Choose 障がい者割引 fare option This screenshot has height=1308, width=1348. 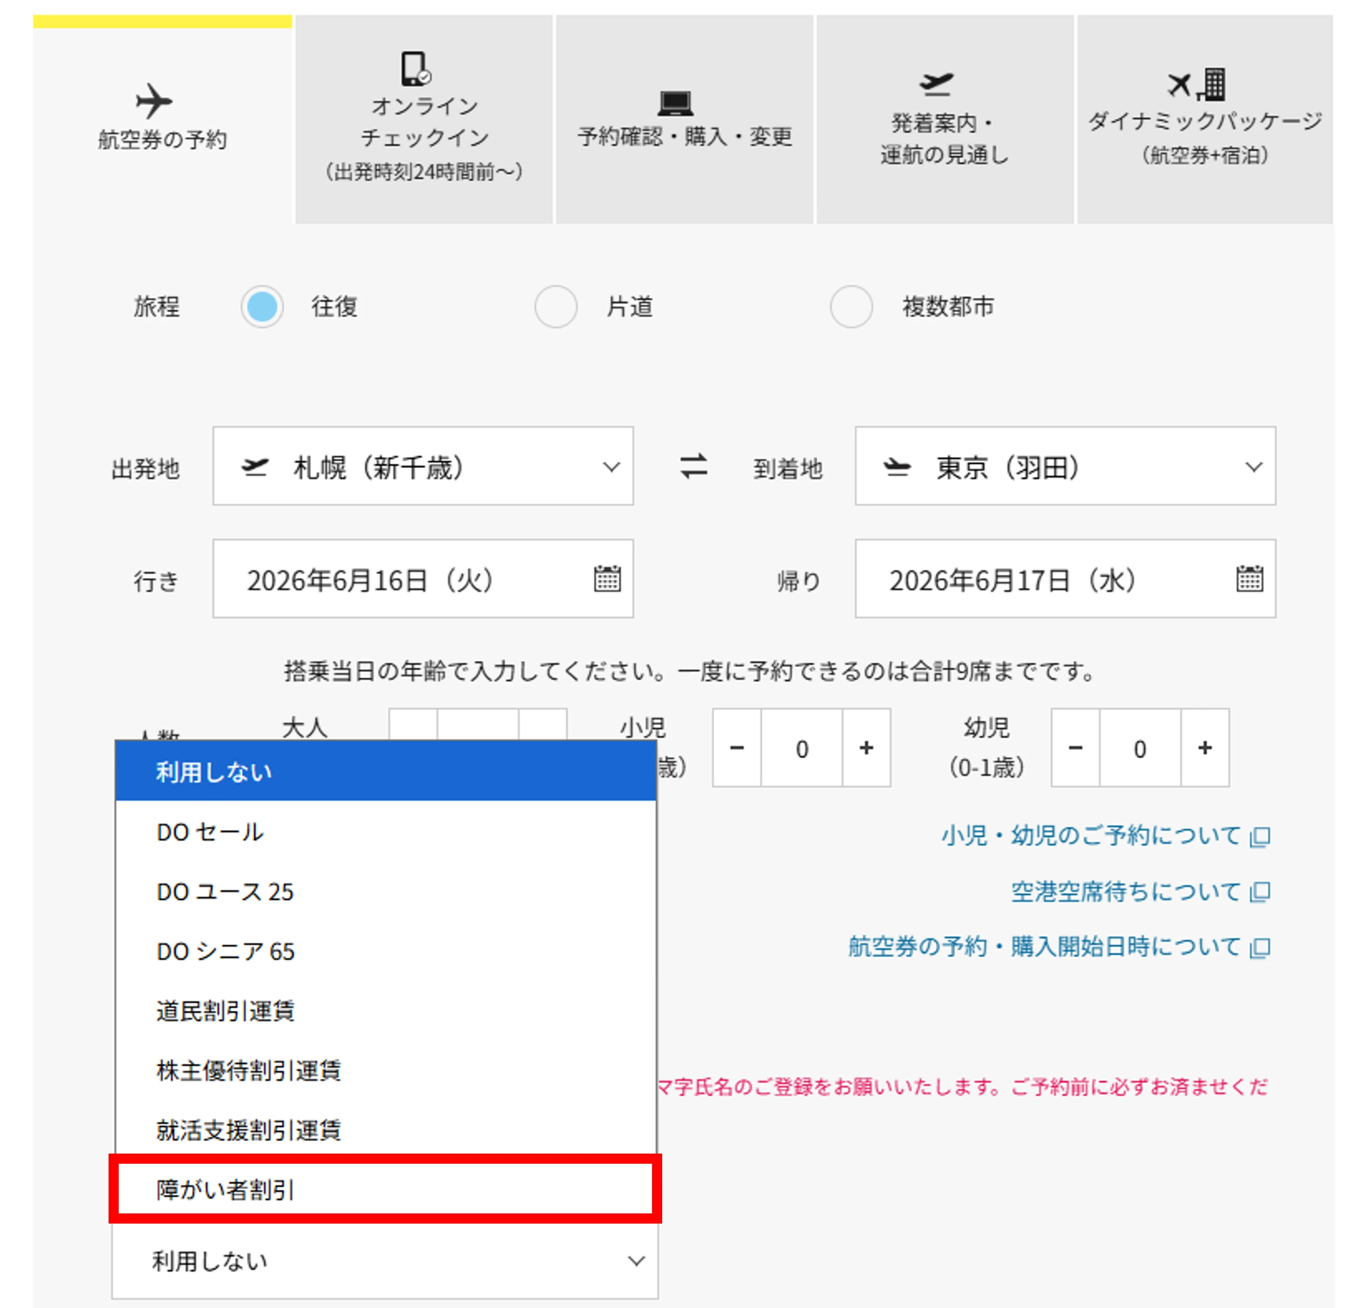(x=386, y=1189)
